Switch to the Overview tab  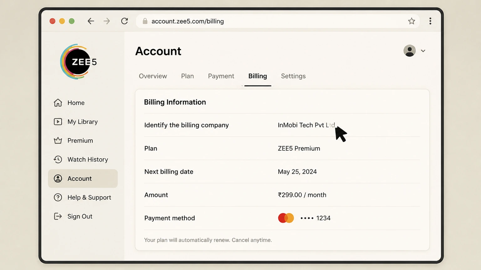(153, 76)
